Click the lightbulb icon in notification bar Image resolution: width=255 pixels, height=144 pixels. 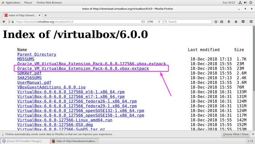pyautogui.click(x=3, y=134)
